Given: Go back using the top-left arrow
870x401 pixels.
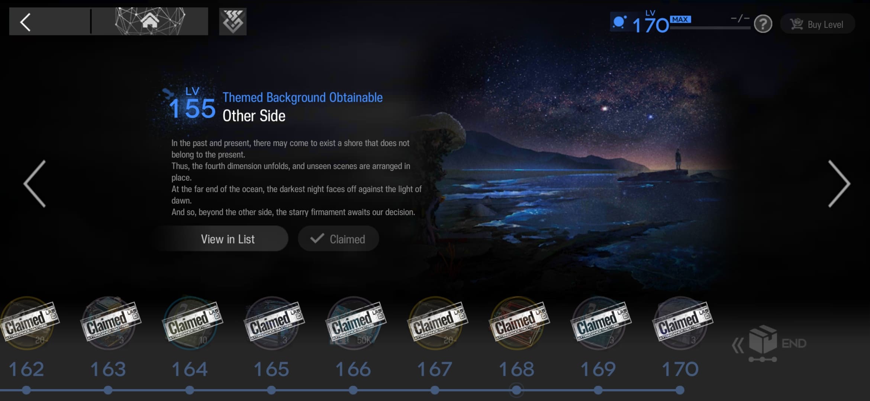Looking at the screenshot, I should point(25,22).
